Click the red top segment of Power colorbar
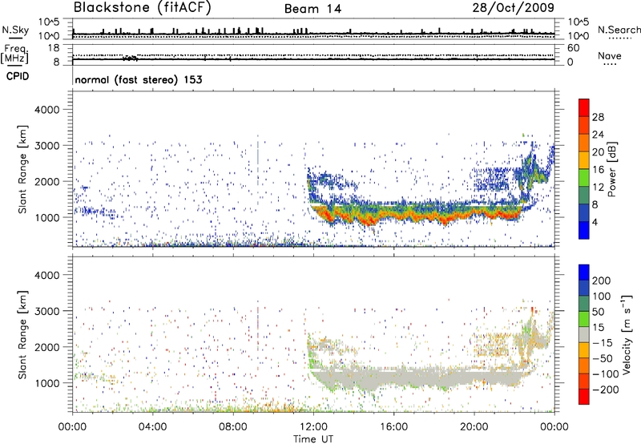 [584, 107]
